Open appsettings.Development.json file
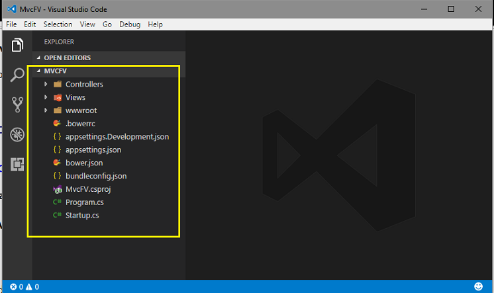Image resolution: width=494 pixels, height=293 pixels. pyautogui.click(x=117, y=137)
